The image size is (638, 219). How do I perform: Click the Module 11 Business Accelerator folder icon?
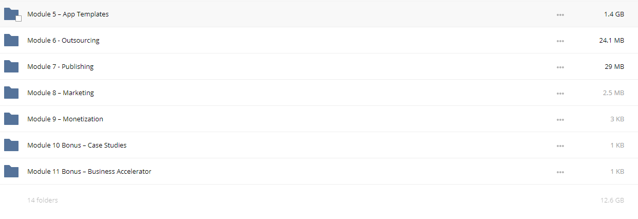pyautogui.click(x=11, y=171)
